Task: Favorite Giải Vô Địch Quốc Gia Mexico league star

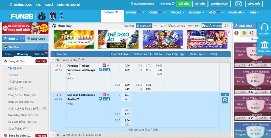Action: click(58, 135)
